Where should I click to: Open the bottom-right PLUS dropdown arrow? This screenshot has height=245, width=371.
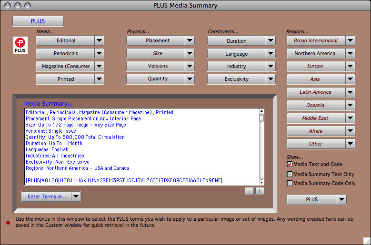(x=341, y=200)
